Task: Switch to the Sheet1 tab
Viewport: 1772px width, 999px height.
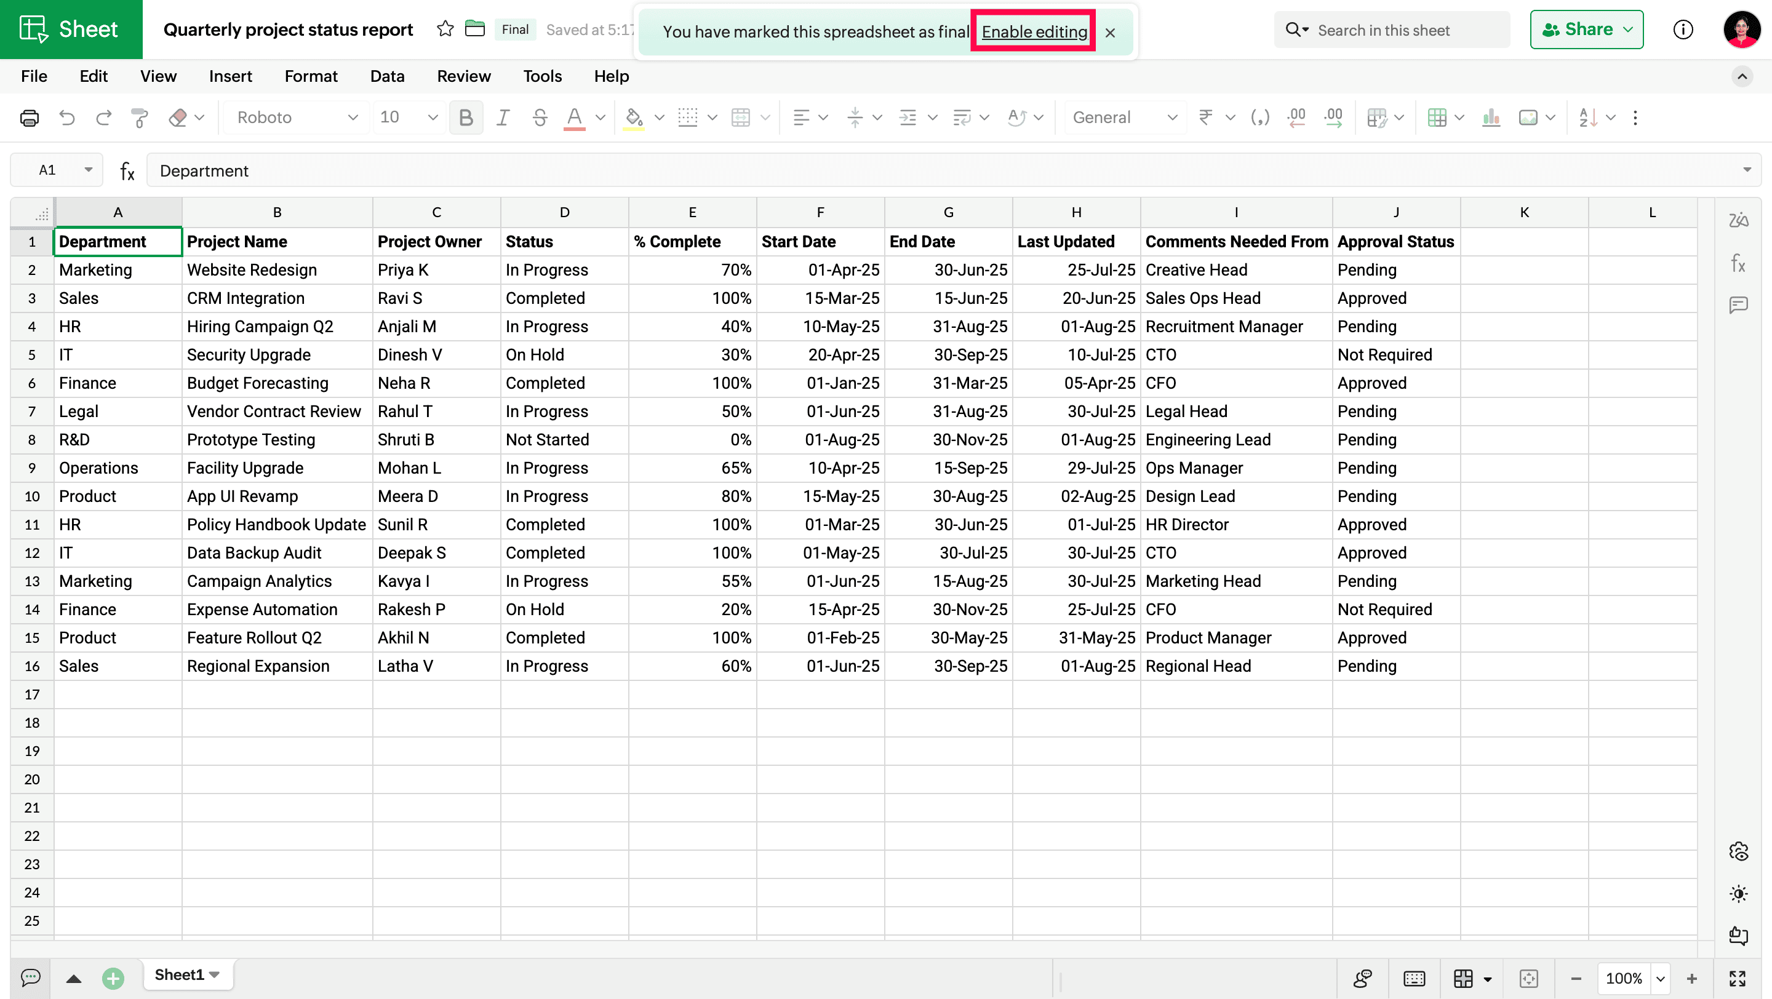Action: click(x=179, y=974)
